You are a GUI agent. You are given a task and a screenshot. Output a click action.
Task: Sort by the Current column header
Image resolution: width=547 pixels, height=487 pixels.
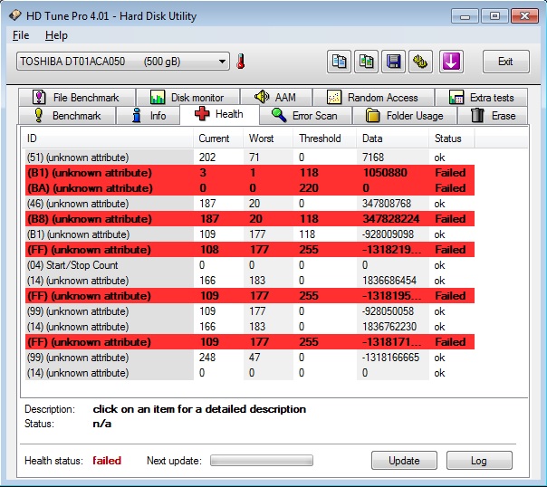point(218,138)
